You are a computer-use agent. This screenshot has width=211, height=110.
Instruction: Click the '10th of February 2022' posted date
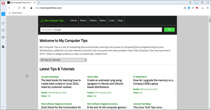57,93
